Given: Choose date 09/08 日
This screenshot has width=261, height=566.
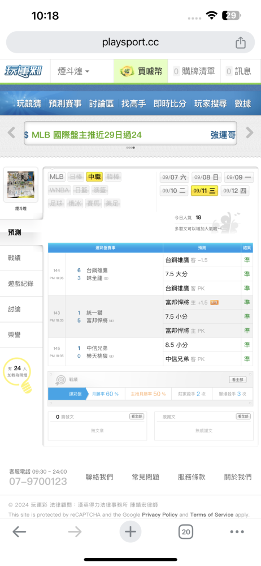Looking at the screenshot, I should 206,177.
